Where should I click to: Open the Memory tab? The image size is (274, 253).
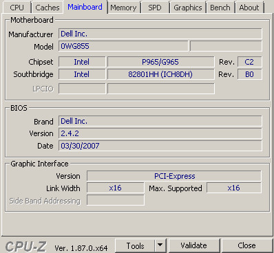click(123, 8)
